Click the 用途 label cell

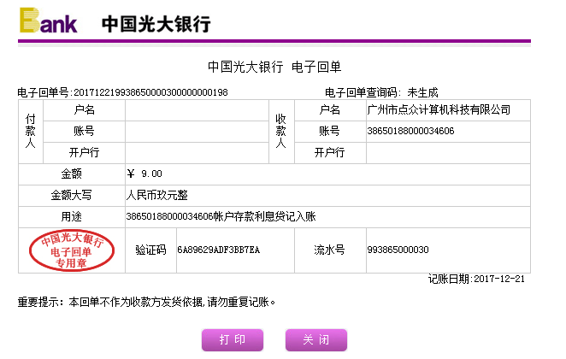(x=72, y=217)
